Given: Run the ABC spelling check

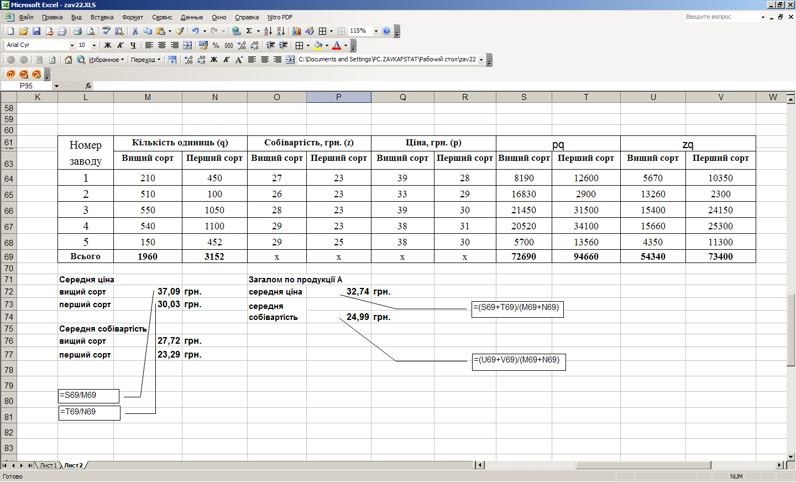Looking at the screenshot, I should click(106, 31).
